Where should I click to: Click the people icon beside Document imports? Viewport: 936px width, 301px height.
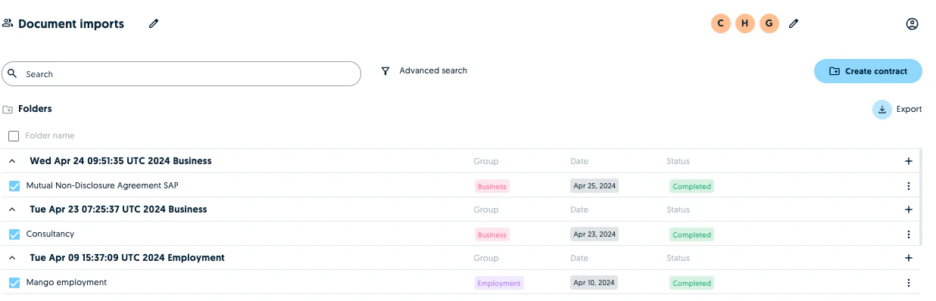(8, 23)
